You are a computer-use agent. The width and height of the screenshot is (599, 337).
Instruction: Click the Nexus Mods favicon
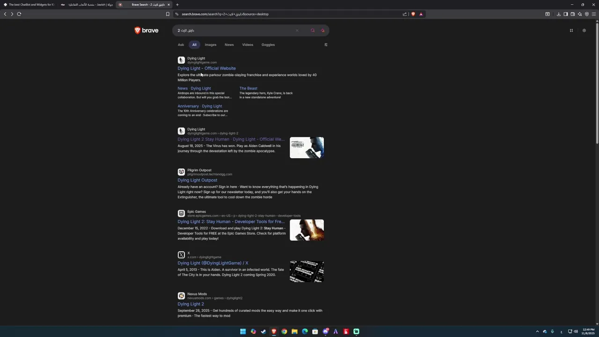[x=181, y=296]
